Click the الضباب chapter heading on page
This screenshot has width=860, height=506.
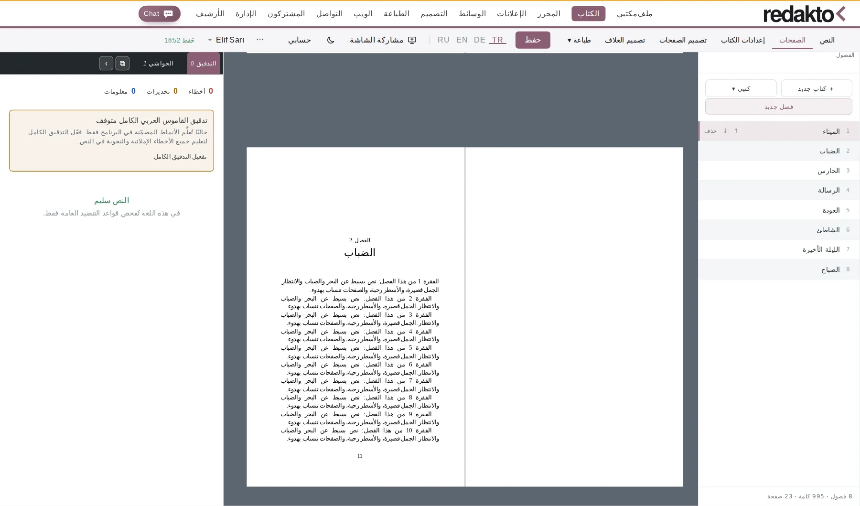360,253
